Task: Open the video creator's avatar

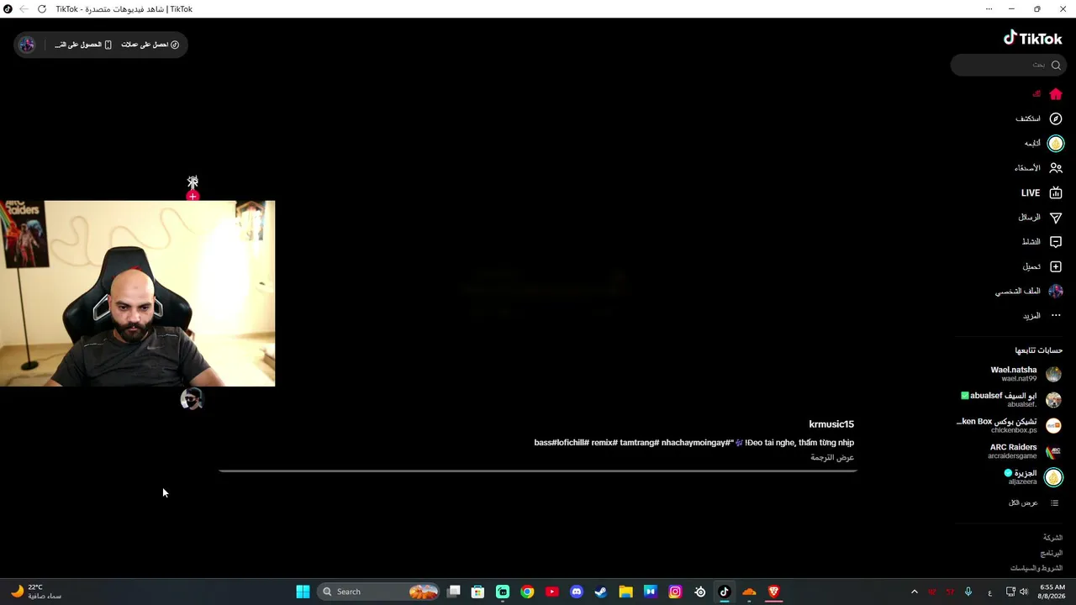Action: tap(193, 181)
